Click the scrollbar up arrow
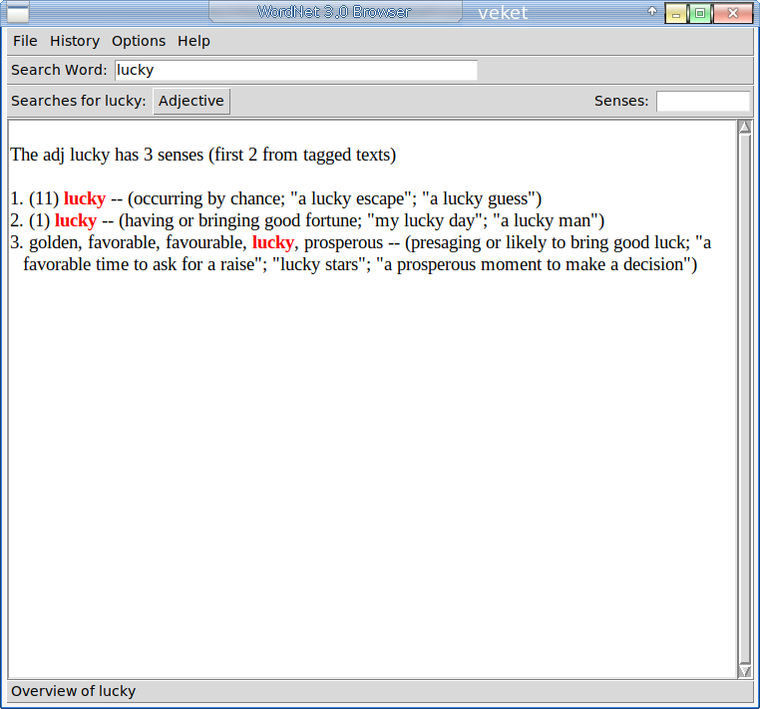 (745, 127)
